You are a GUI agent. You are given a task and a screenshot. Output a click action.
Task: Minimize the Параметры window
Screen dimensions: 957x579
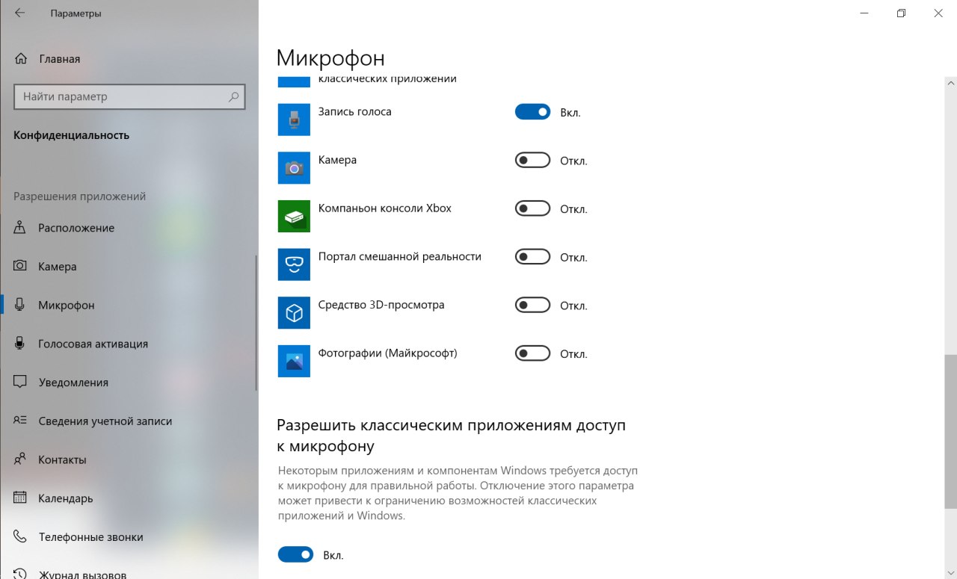(864, 13)
